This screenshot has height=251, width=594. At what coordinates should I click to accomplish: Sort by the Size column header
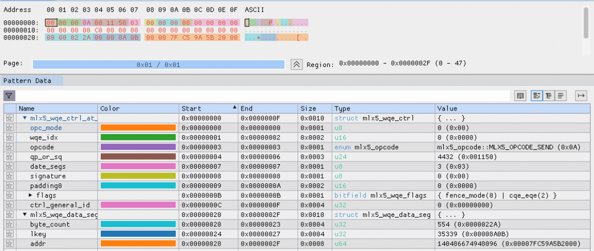(x=315, y=109)
